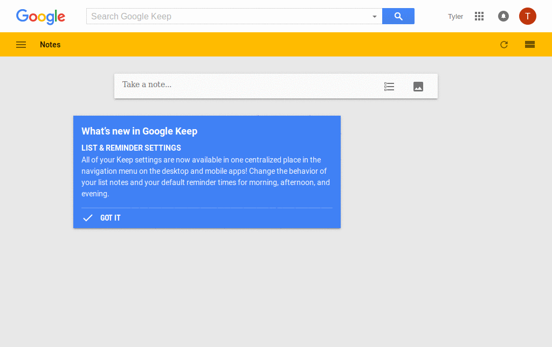Open search options dropdown arrow

tap(374, 16)
